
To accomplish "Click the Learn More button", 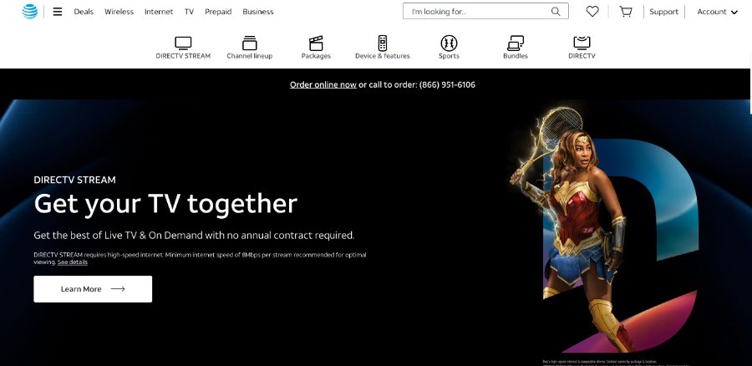I will (x=93, y=289).
